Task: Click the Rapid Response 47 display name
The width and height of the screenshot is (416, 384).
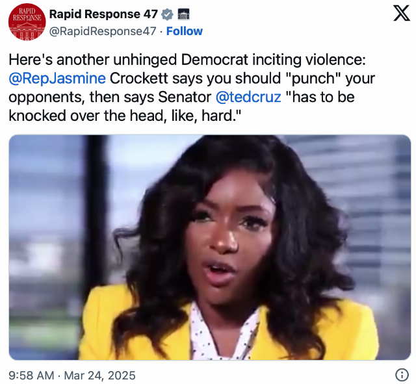Action: (103, 14)
